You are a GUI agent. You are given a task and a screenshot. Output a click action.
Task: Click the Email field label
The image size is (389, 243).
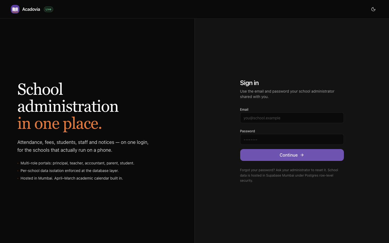tap(244, 109)
